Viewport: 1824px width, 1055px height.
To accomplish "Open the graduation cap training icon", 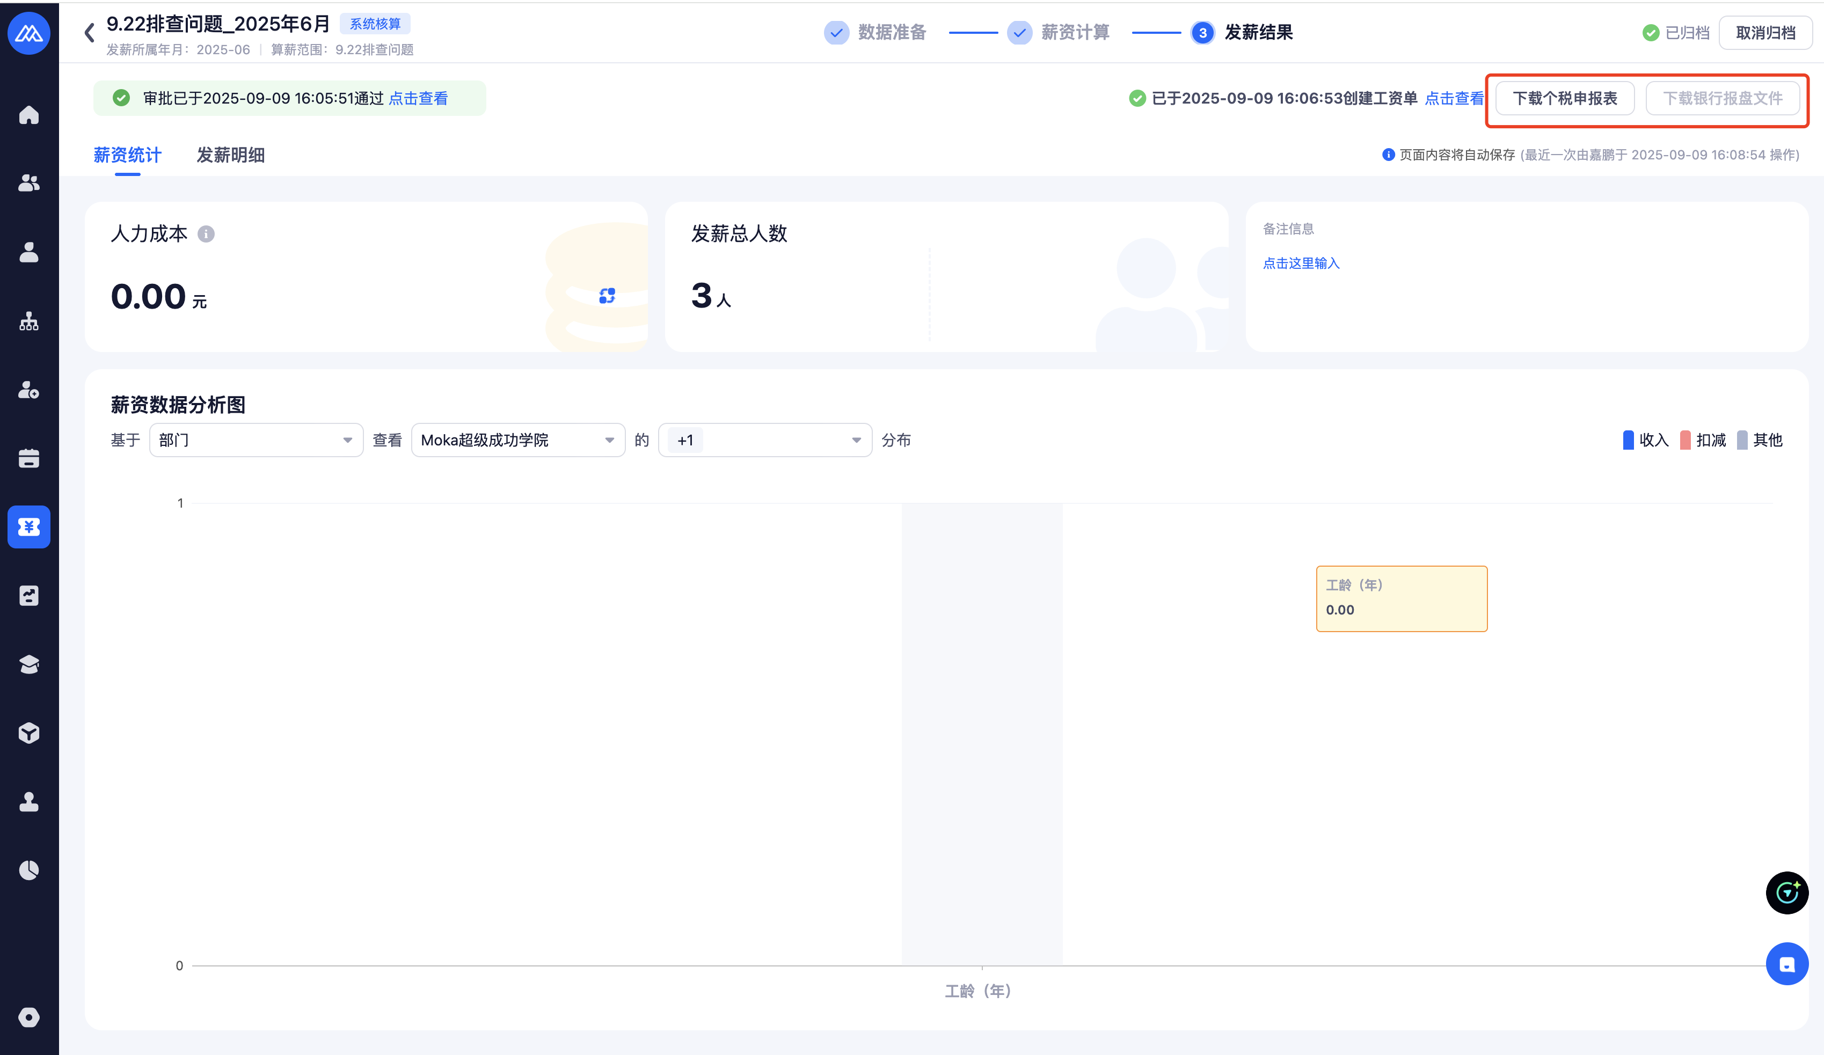I will [x=29, y=664].
